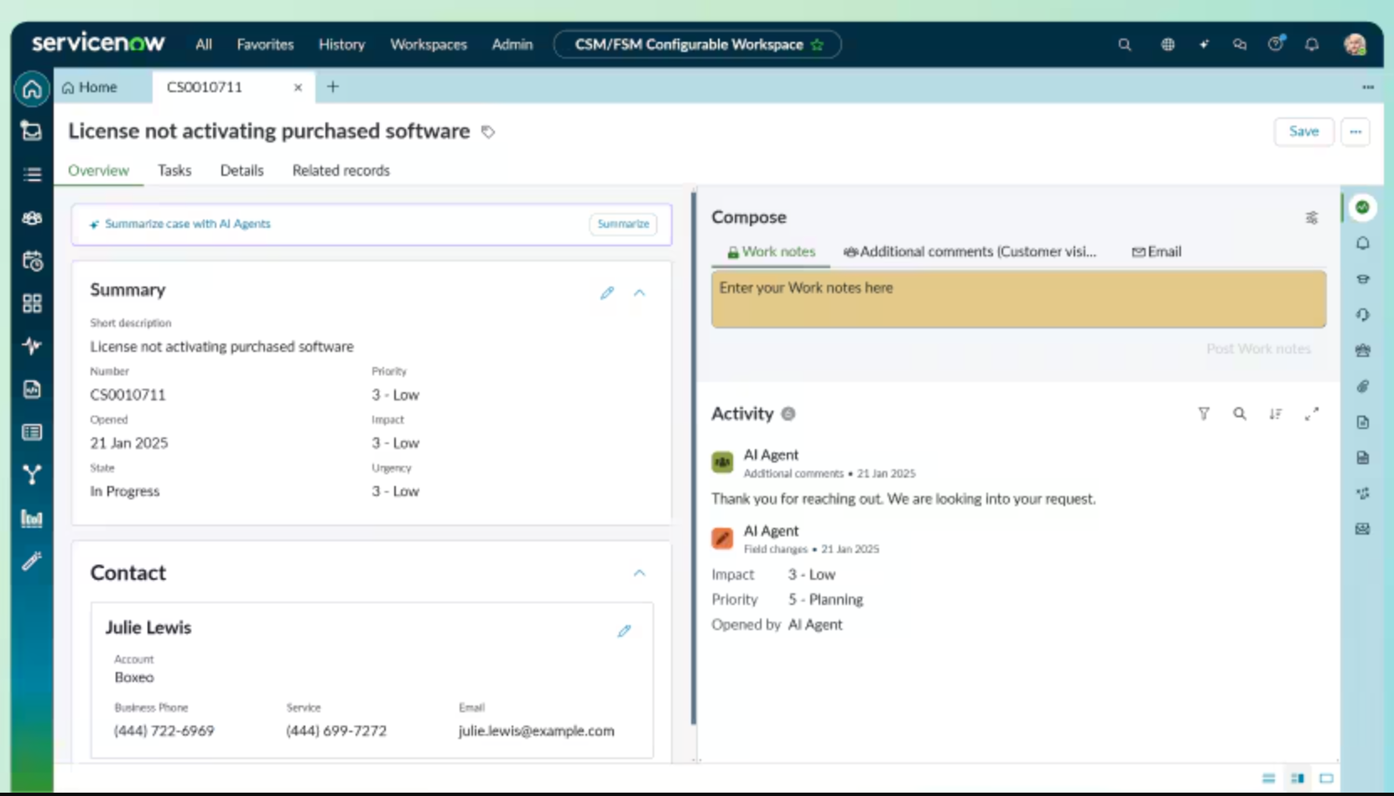Search within the Activity stream

click(1240, 413)
